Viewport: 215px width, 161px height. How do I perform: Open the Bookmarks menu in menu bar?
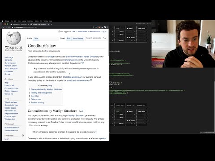[x=30, y=21]
